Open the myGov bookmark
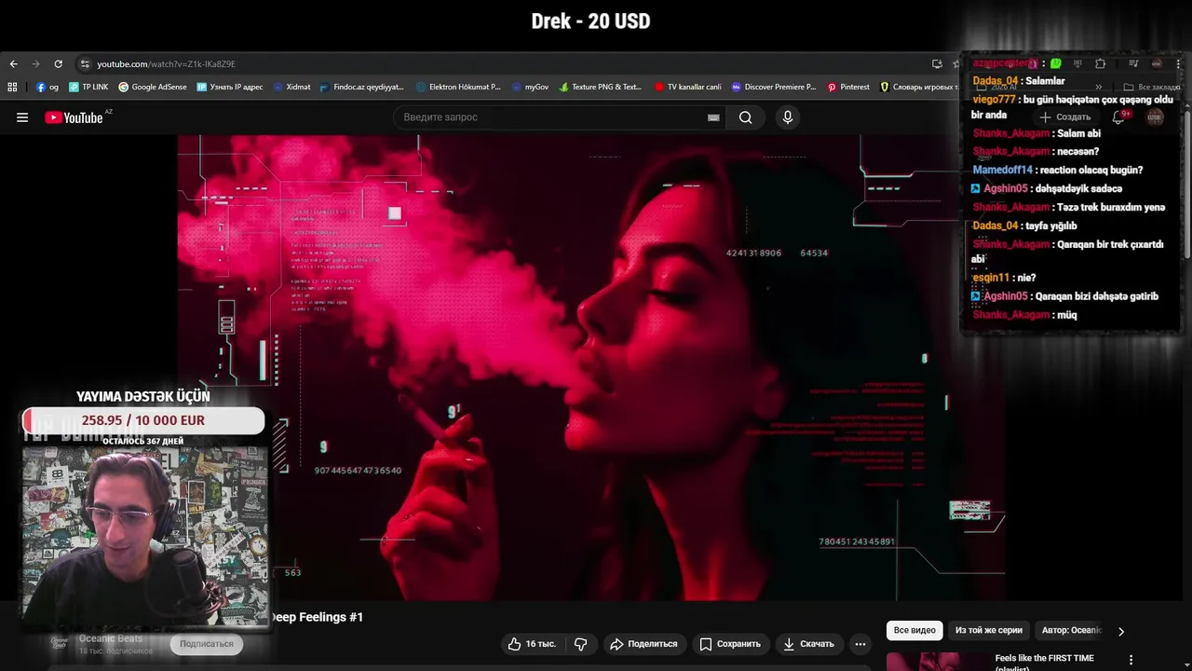The height and width of the screenshot is (671, 1192). tap(530, 87)
